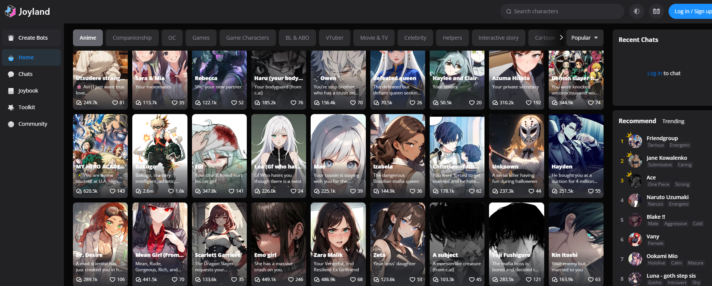This screenshot has height=286, width=712.
Task: Click heart icon on A subject card
Action: tap(472, 280)
